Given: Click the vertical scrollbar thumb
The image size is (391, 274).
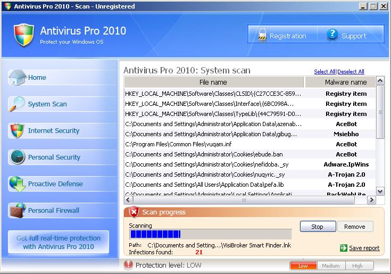Looking at the screenshot, I should [x=380, y=112].
